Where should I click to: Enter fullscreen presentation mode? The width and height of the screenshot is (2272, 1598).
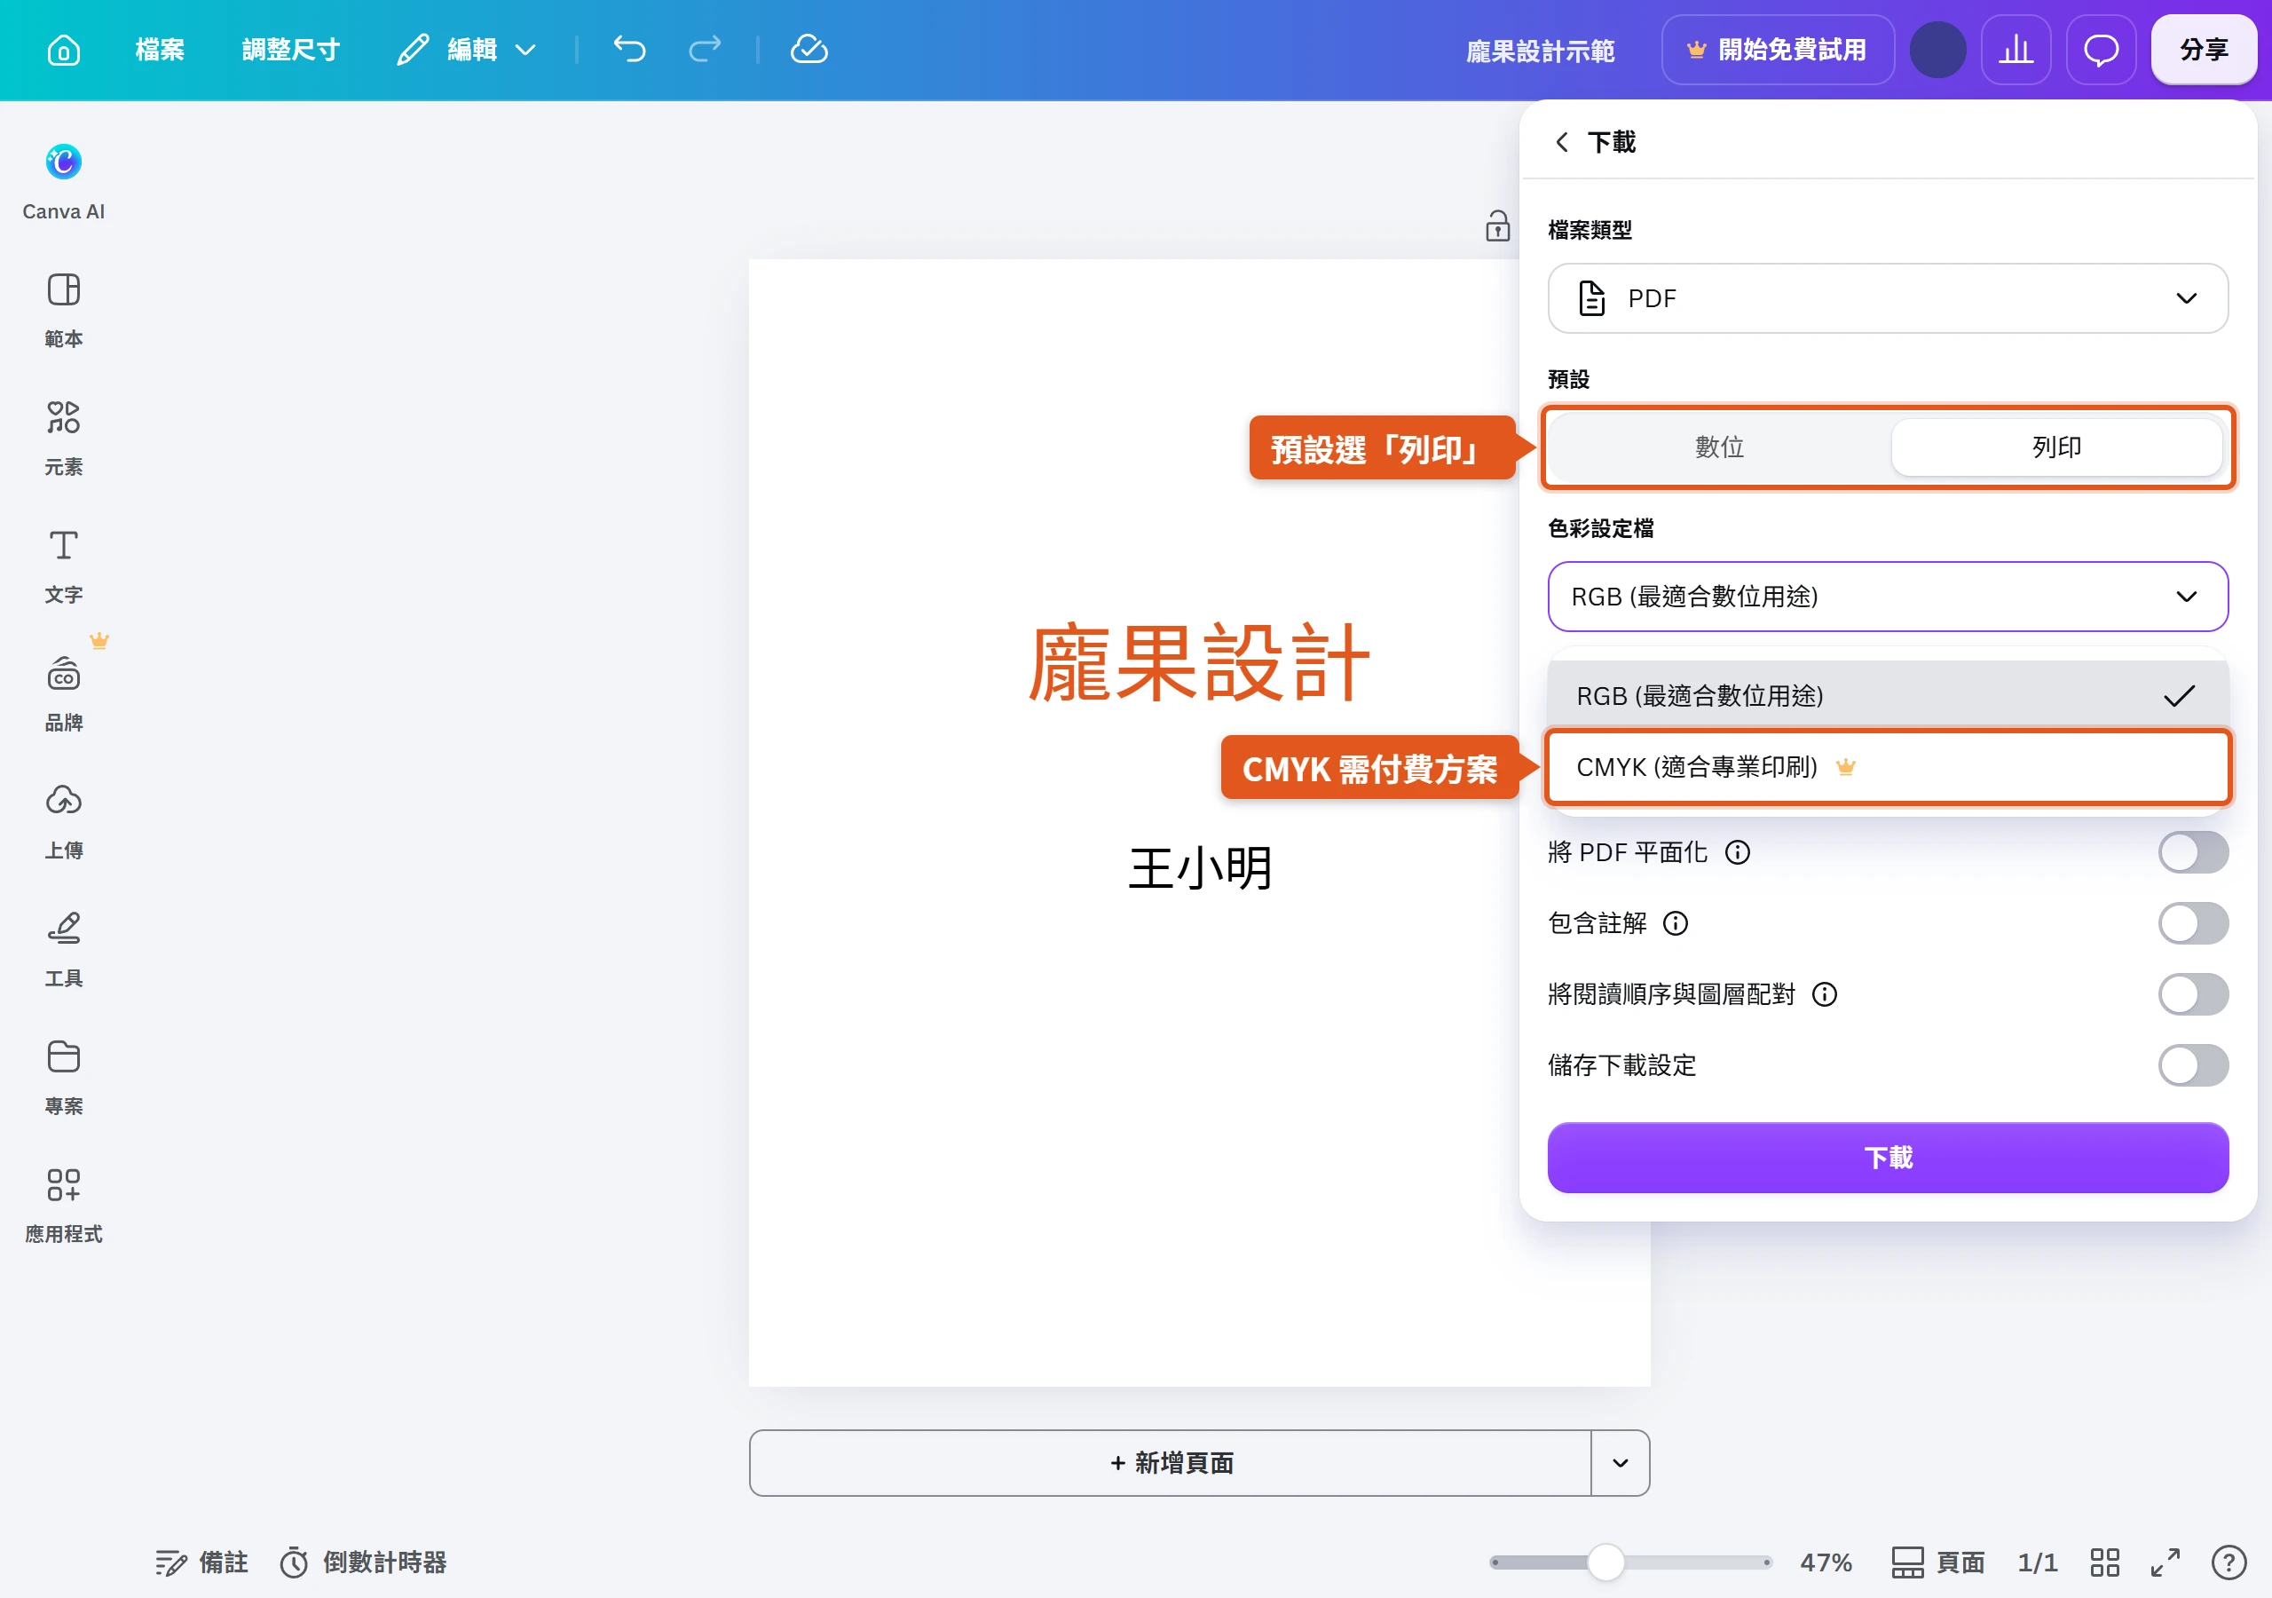(x=2165, y=1562)
